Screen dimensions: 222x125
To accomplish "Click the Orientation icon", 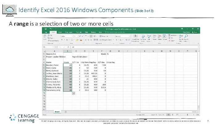I will 95,36.
